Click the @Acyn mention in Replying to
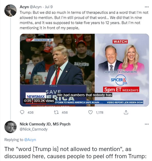 click(x=30, y=140)
